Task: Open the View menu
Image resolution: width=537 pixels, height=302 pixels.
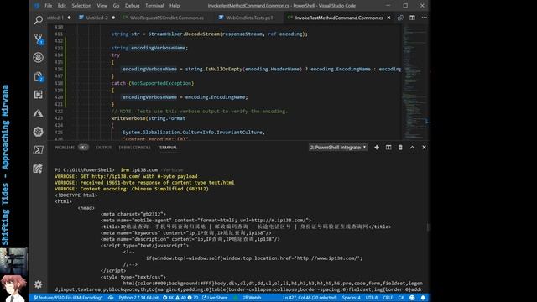Action: [102, 6]
